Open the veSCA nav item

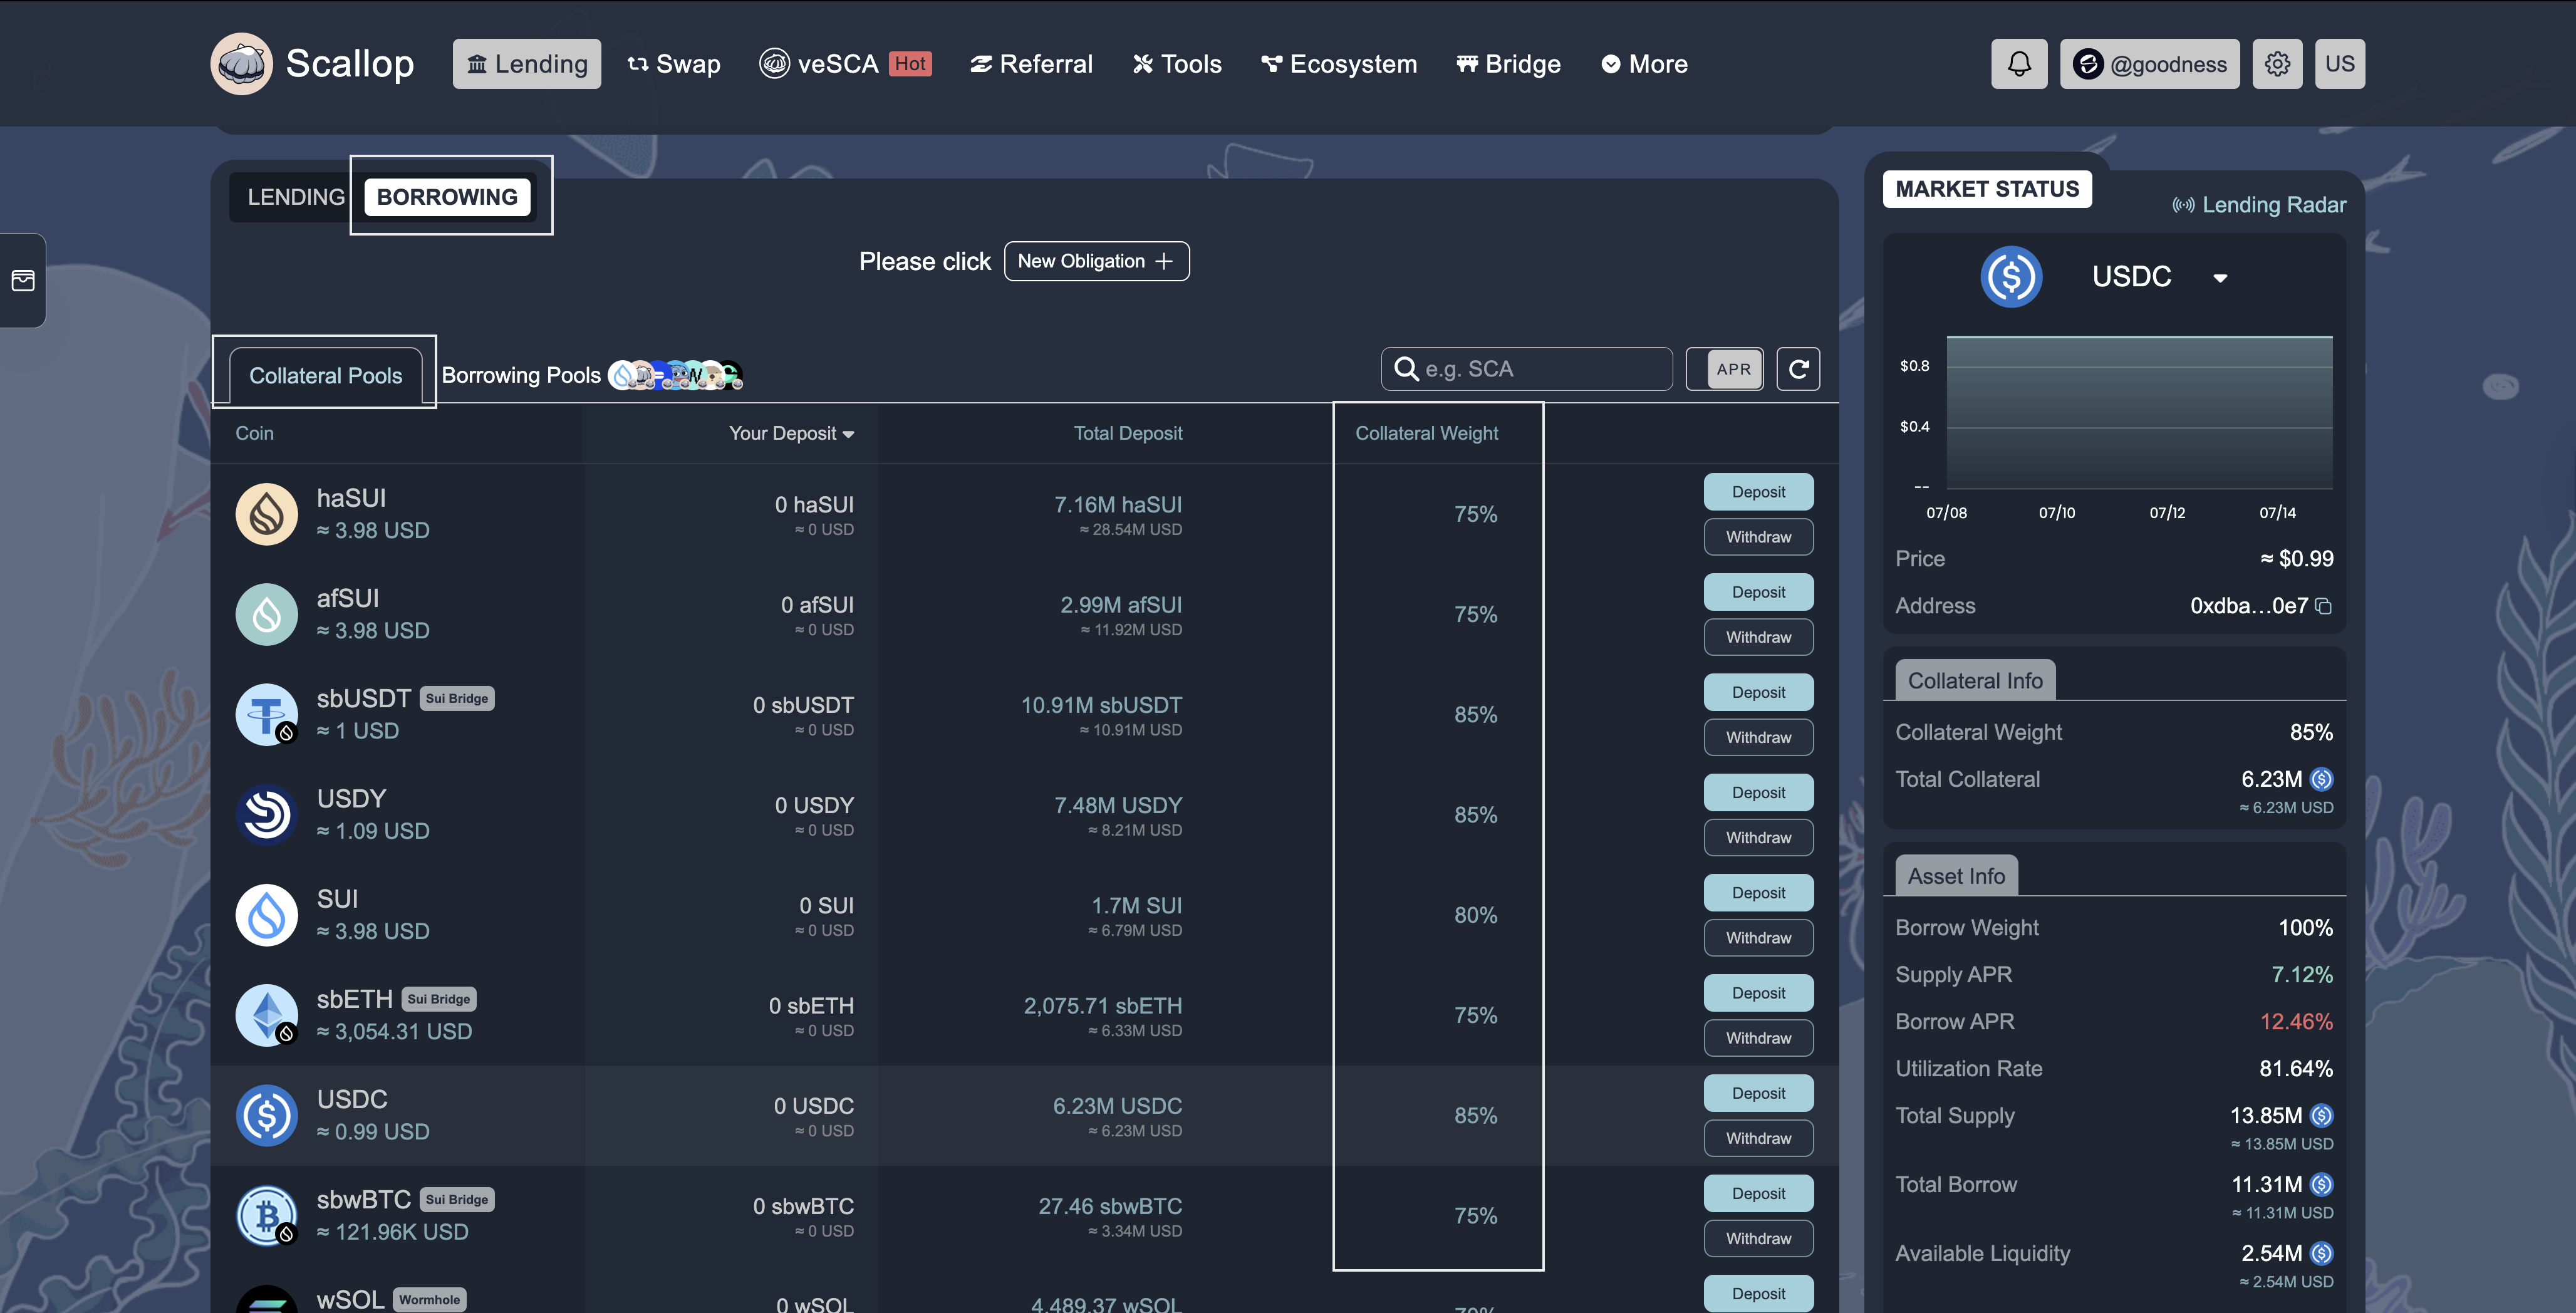(845, 64)
